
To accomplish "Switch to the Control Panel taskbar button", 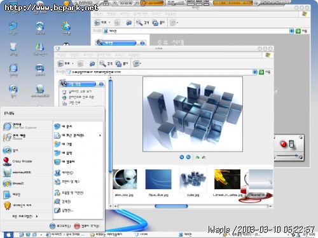I will point(186,235).
